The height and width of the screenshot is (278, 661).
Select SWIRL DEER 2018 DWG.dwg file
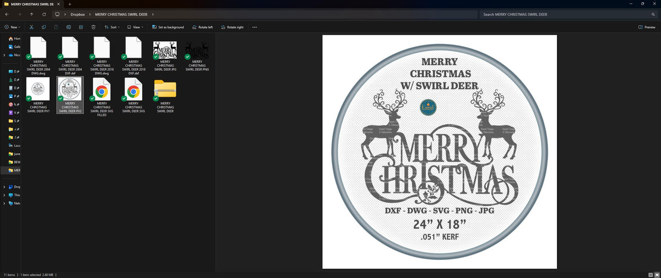102,55
